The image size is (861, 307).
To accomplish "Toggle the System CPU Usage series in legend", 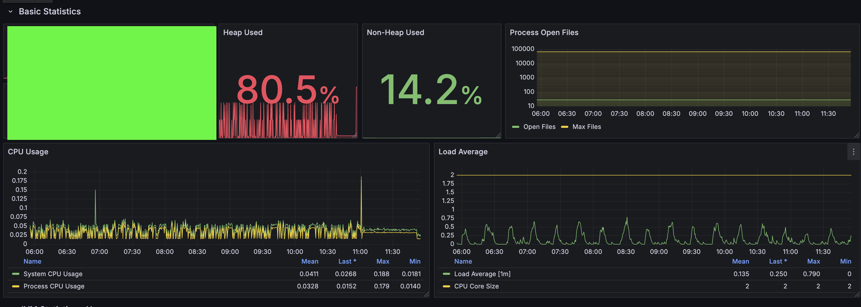I will pos(53,274).
